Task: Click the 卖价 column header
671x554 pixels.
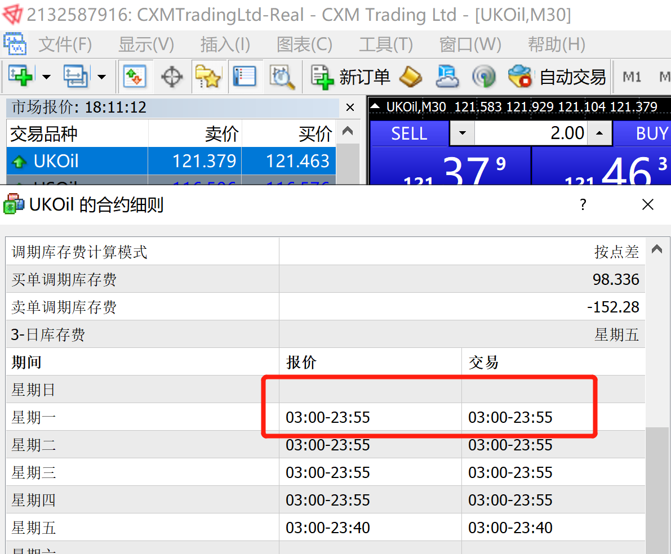Action: [x=195, y=133]
